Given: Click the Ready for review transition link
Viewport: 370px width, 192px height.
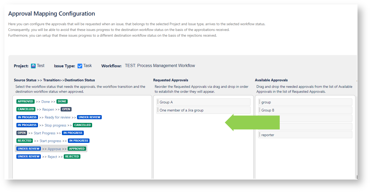Looking at the screenshot, I should (58, 117).
